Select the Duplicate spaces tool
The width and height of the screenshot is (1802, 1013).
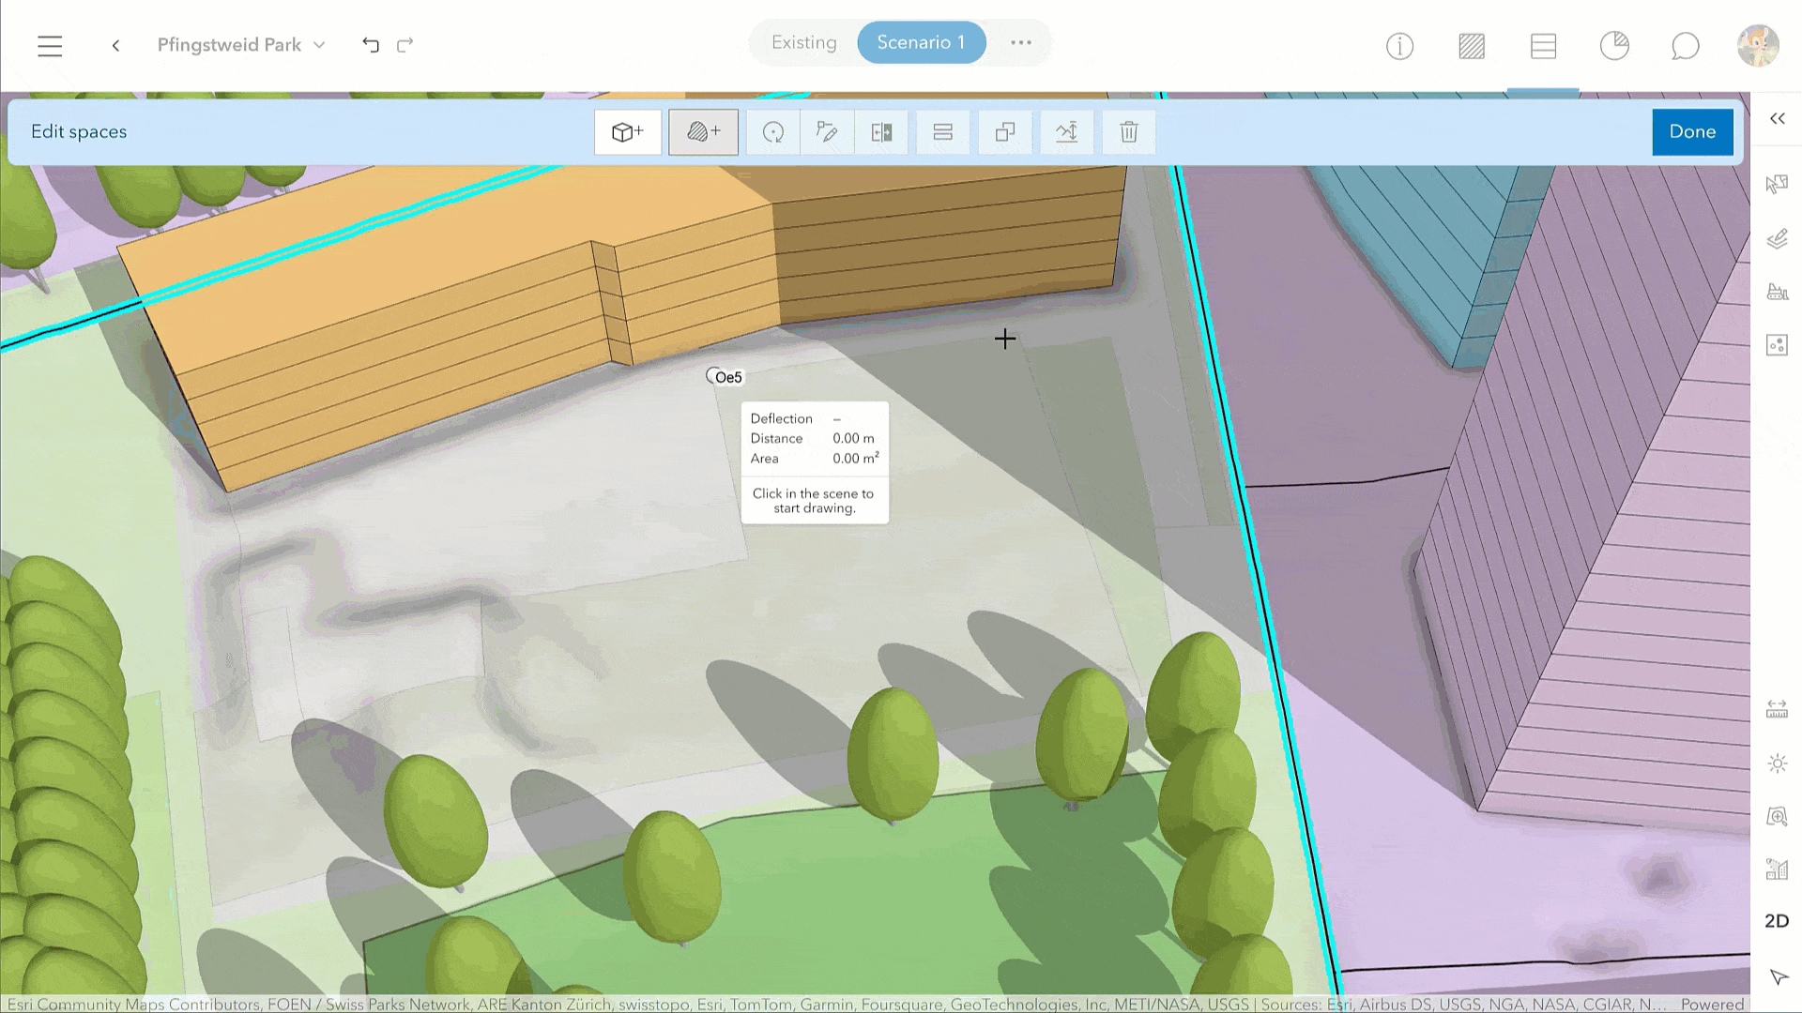click(1005, 132)
